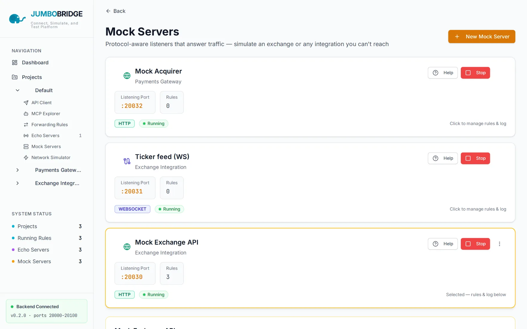Click the Mock Servers stack icon
Viewport: 527px width, 329px height.
point(26,147)
